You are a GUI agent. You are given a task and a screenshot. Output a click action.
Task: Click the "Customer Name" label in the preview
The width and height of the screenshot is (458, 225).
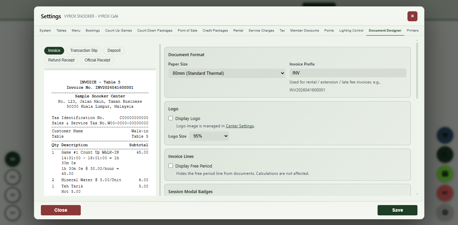click(x=67, y=131)
